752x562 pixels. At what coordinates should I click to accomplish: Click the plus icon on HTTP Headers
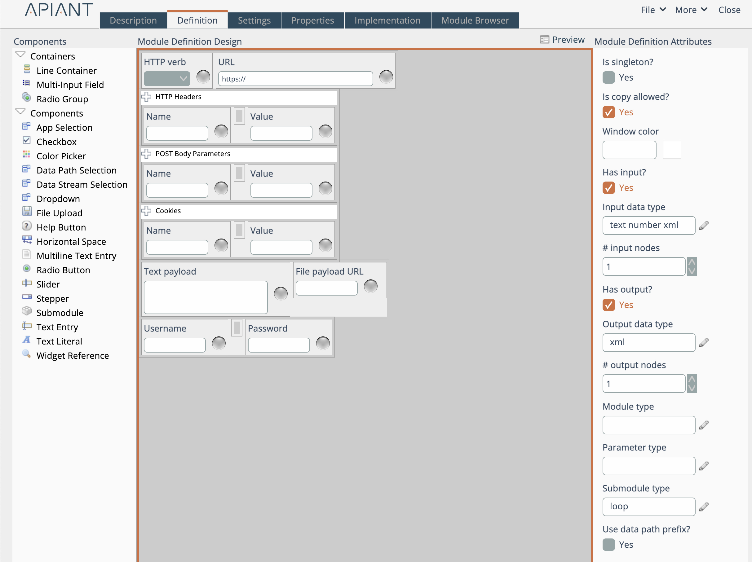pos(147,97)
